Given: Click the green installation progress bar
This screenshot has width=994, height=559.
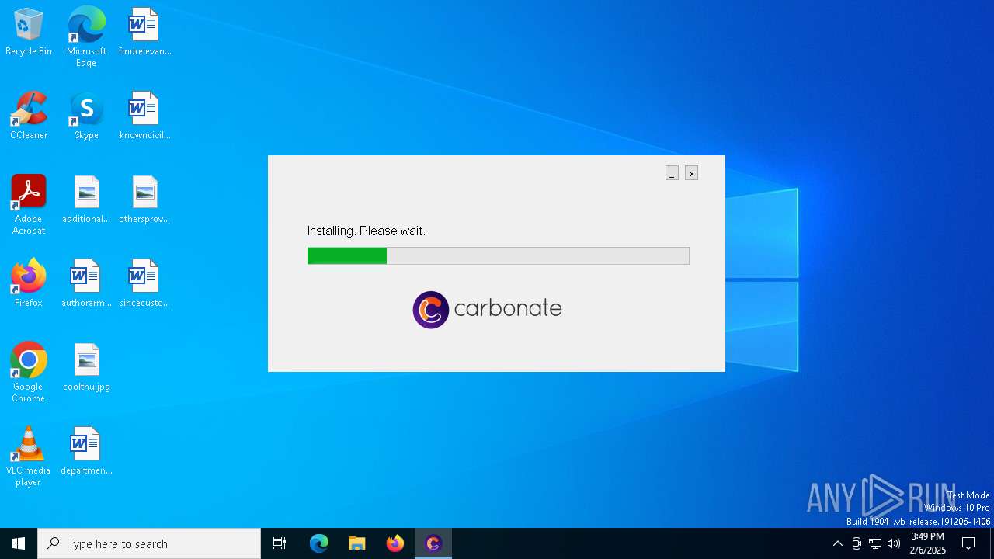Looking at the screenshot, I should coord(498,255).
